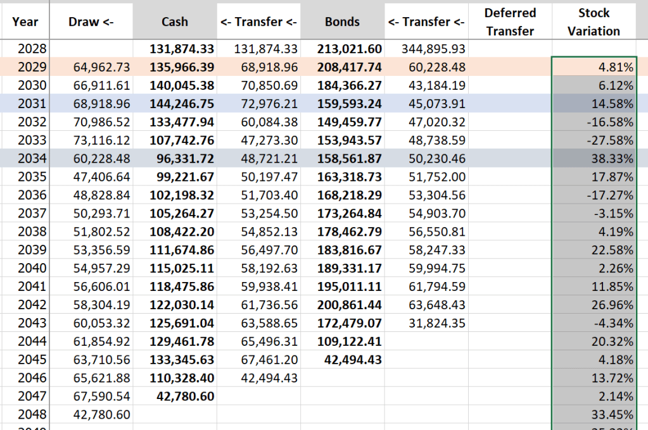Click the Draw cell 67,590.54
Screen dimensions: 648x430
(x=91, y=396)
